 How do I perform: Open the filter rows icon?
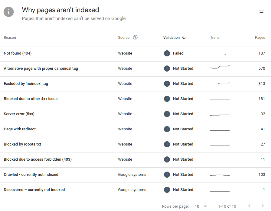[x=261, y=12]
